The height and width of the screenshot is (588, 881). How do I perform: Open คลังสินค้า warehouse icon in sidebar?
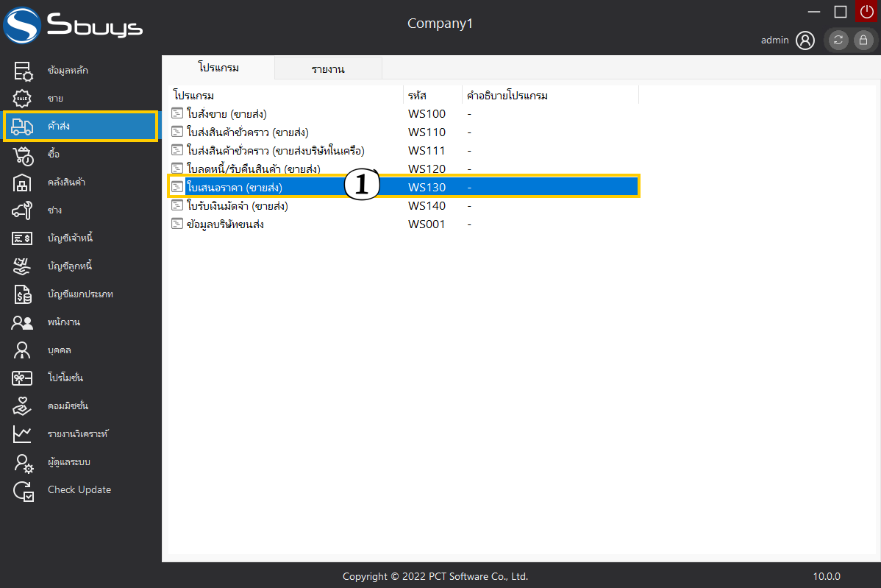[x=23, y=183]
